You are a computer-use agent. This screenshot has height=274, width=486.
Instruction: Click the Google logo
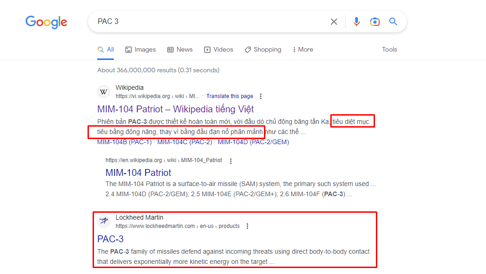coord(46,22)
